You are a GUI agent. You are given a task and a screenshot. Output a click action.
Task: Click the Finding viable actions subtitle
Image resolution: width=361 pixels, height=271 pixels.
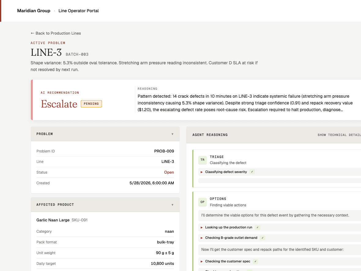(x=228, y=205)
